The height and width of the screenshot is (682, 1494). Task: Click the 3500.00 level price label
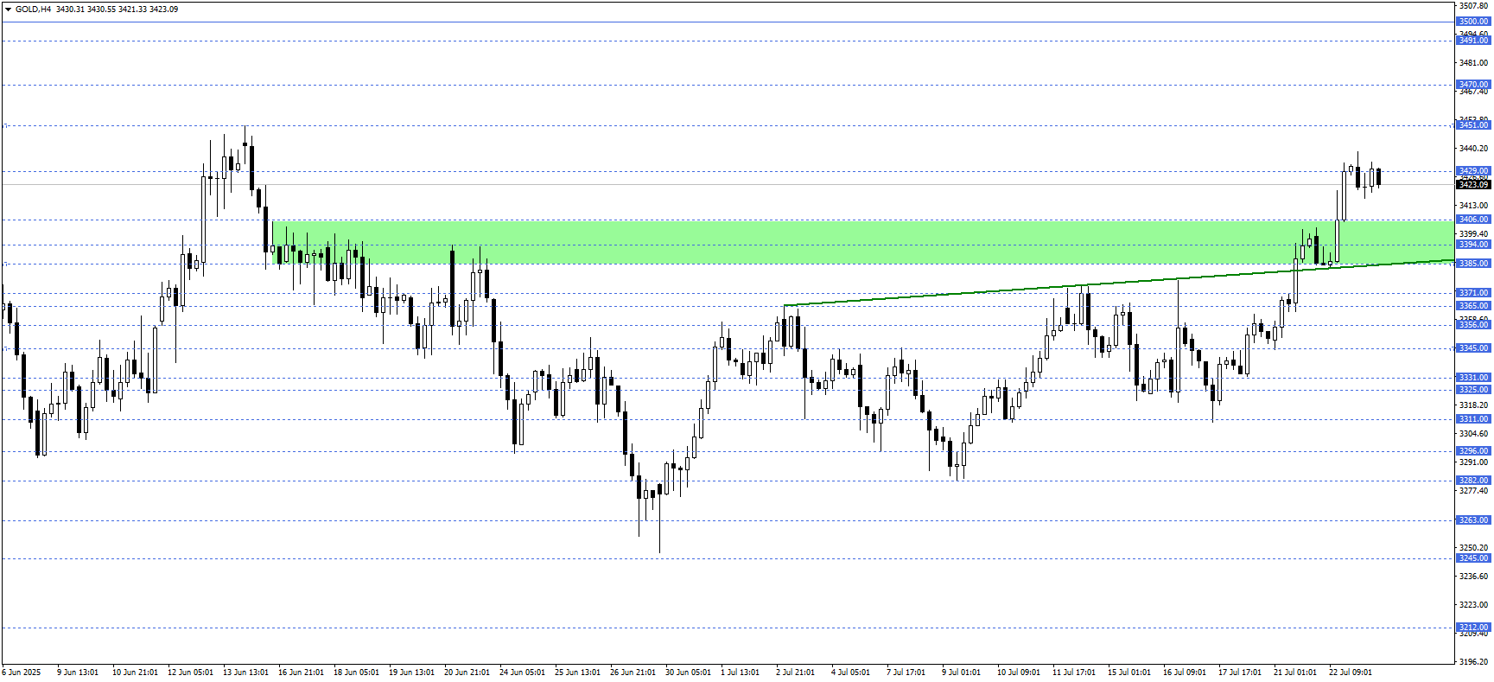pyautogui.click(x=1473, y=22)
